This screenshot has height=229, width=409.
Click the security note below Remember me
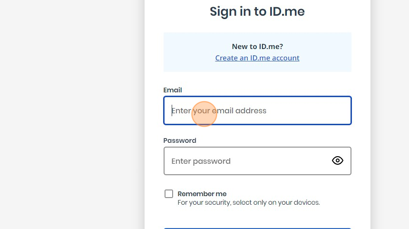pyautogui.click(x=248, y=202)
